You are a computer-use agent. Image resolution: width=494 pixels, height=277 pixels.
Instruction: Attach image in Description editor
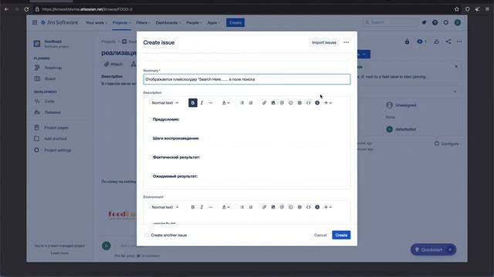pos(273,102)
